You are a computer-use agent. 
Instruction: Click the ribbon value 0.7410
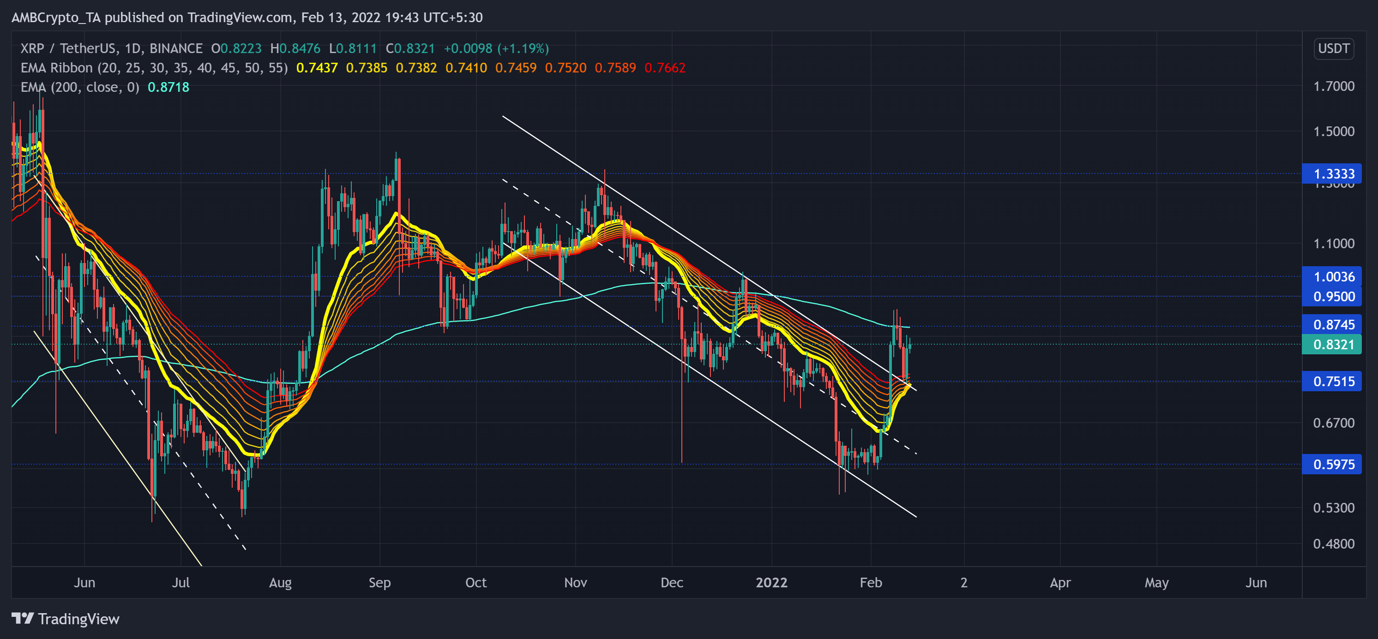[x=466, y=68]
